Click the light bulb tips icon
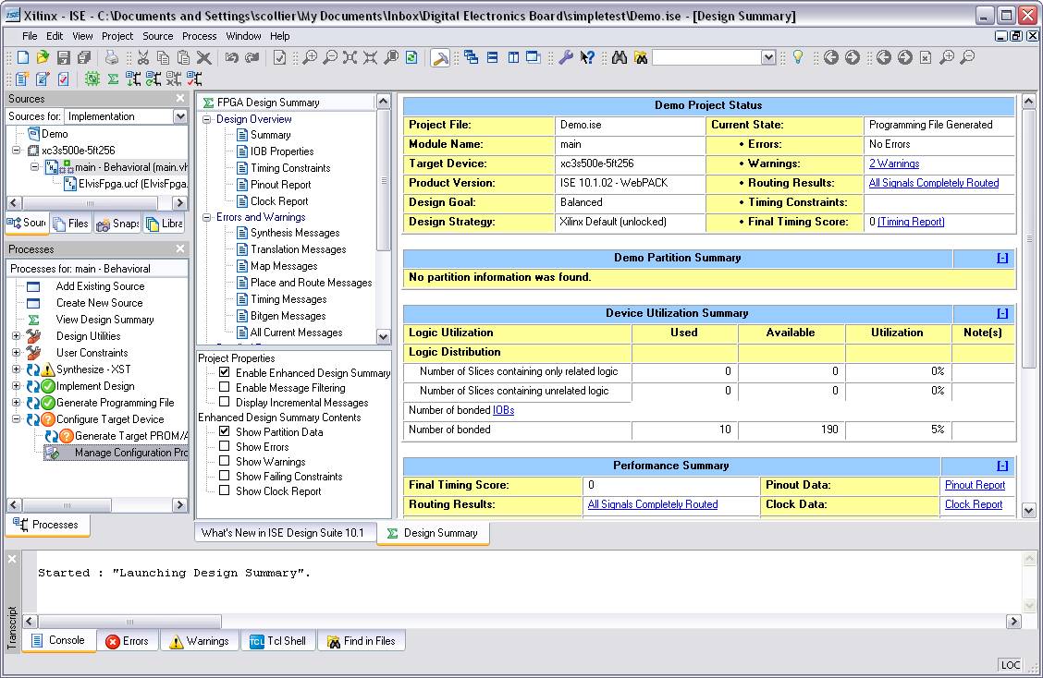Image resolution: width=1043 pixels, height=678 pixels. click(x=797, y=57)
